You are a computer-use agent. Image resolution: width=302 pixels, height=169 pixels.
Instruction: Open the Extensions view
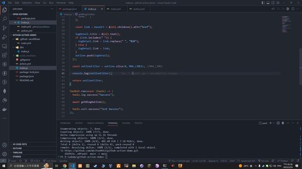[4, 55]
